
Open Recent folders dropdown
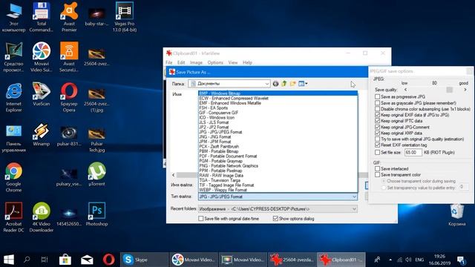coord(278,209)
